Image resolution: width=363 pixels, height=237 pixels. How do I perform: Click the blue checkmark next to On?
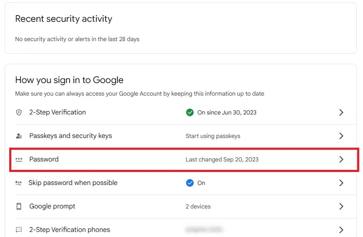190,183
